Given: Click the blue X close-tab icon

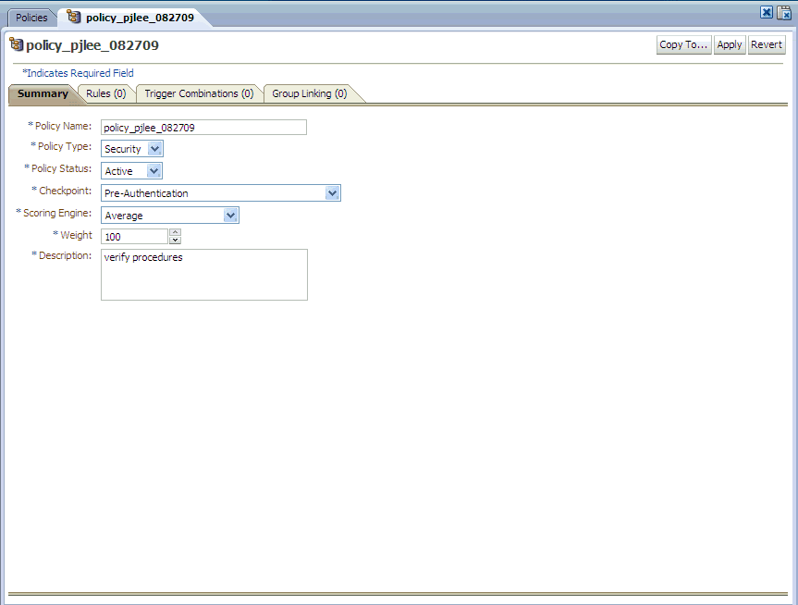Looking at the screenshot, I should pyautogui.click(x=766, y=11).
